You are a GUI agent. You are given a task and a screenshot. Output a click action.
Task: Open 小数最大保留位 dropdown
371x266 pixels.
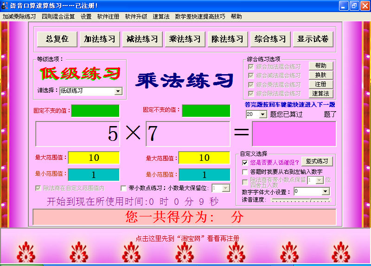tap(226, 188)
